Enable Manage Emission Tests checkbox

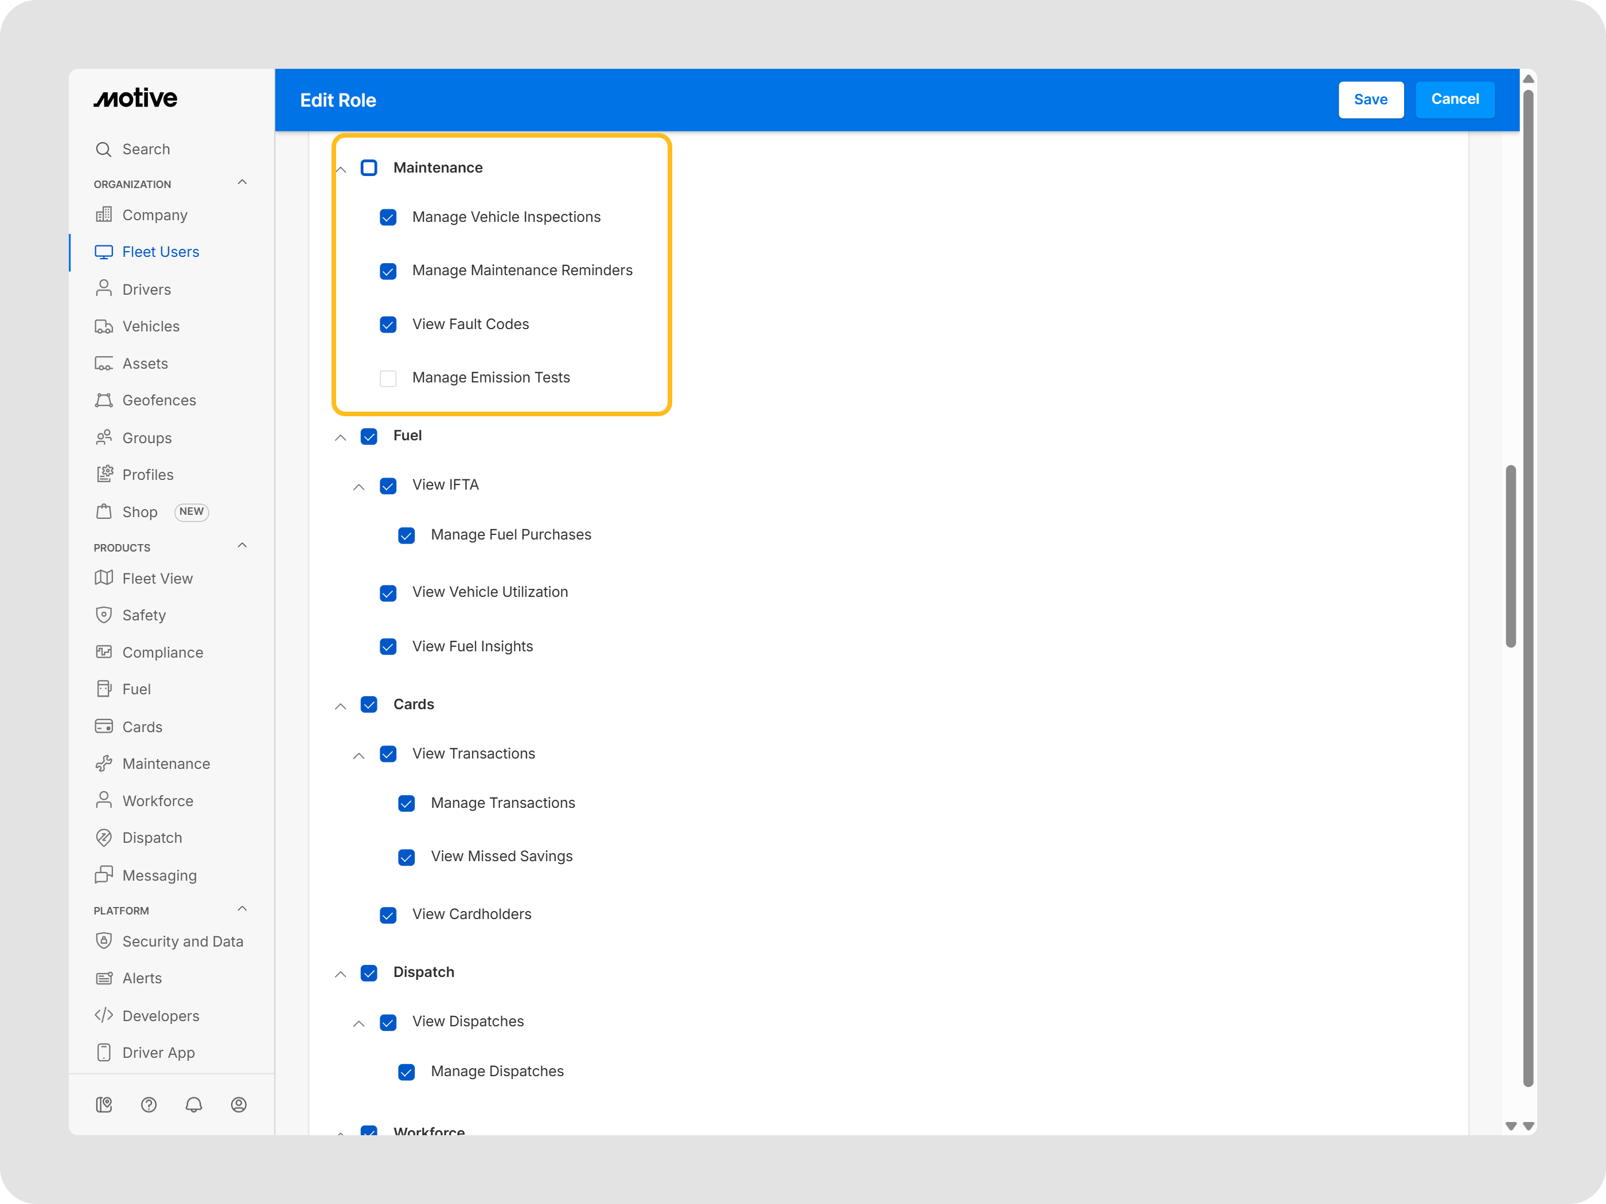[388, 378]
